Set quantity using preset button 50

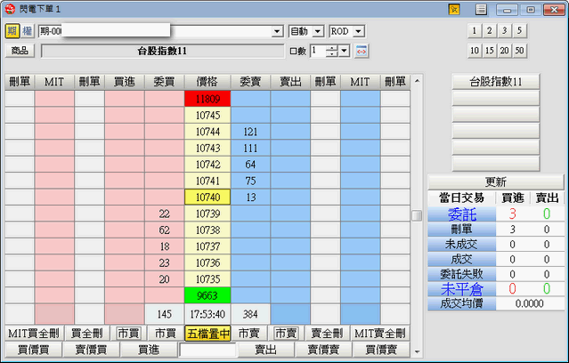[x=519, y=51]
